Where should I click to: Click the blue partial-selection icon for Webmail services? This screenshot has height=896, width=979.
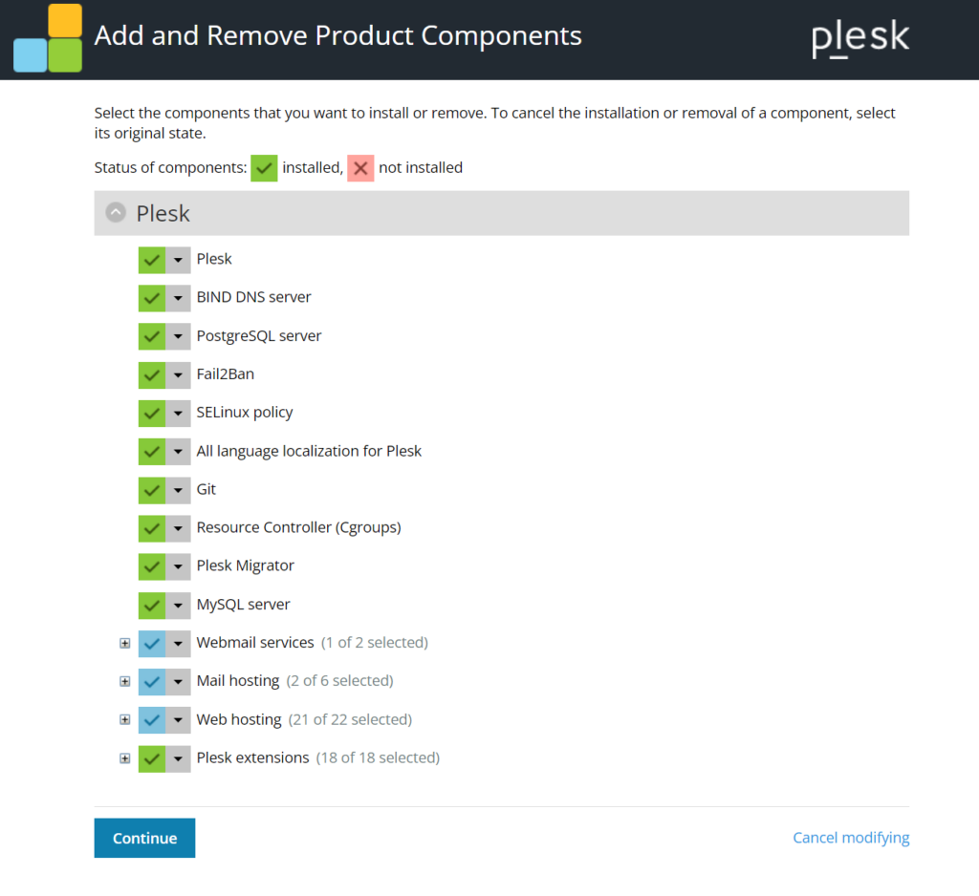[152, 643]
